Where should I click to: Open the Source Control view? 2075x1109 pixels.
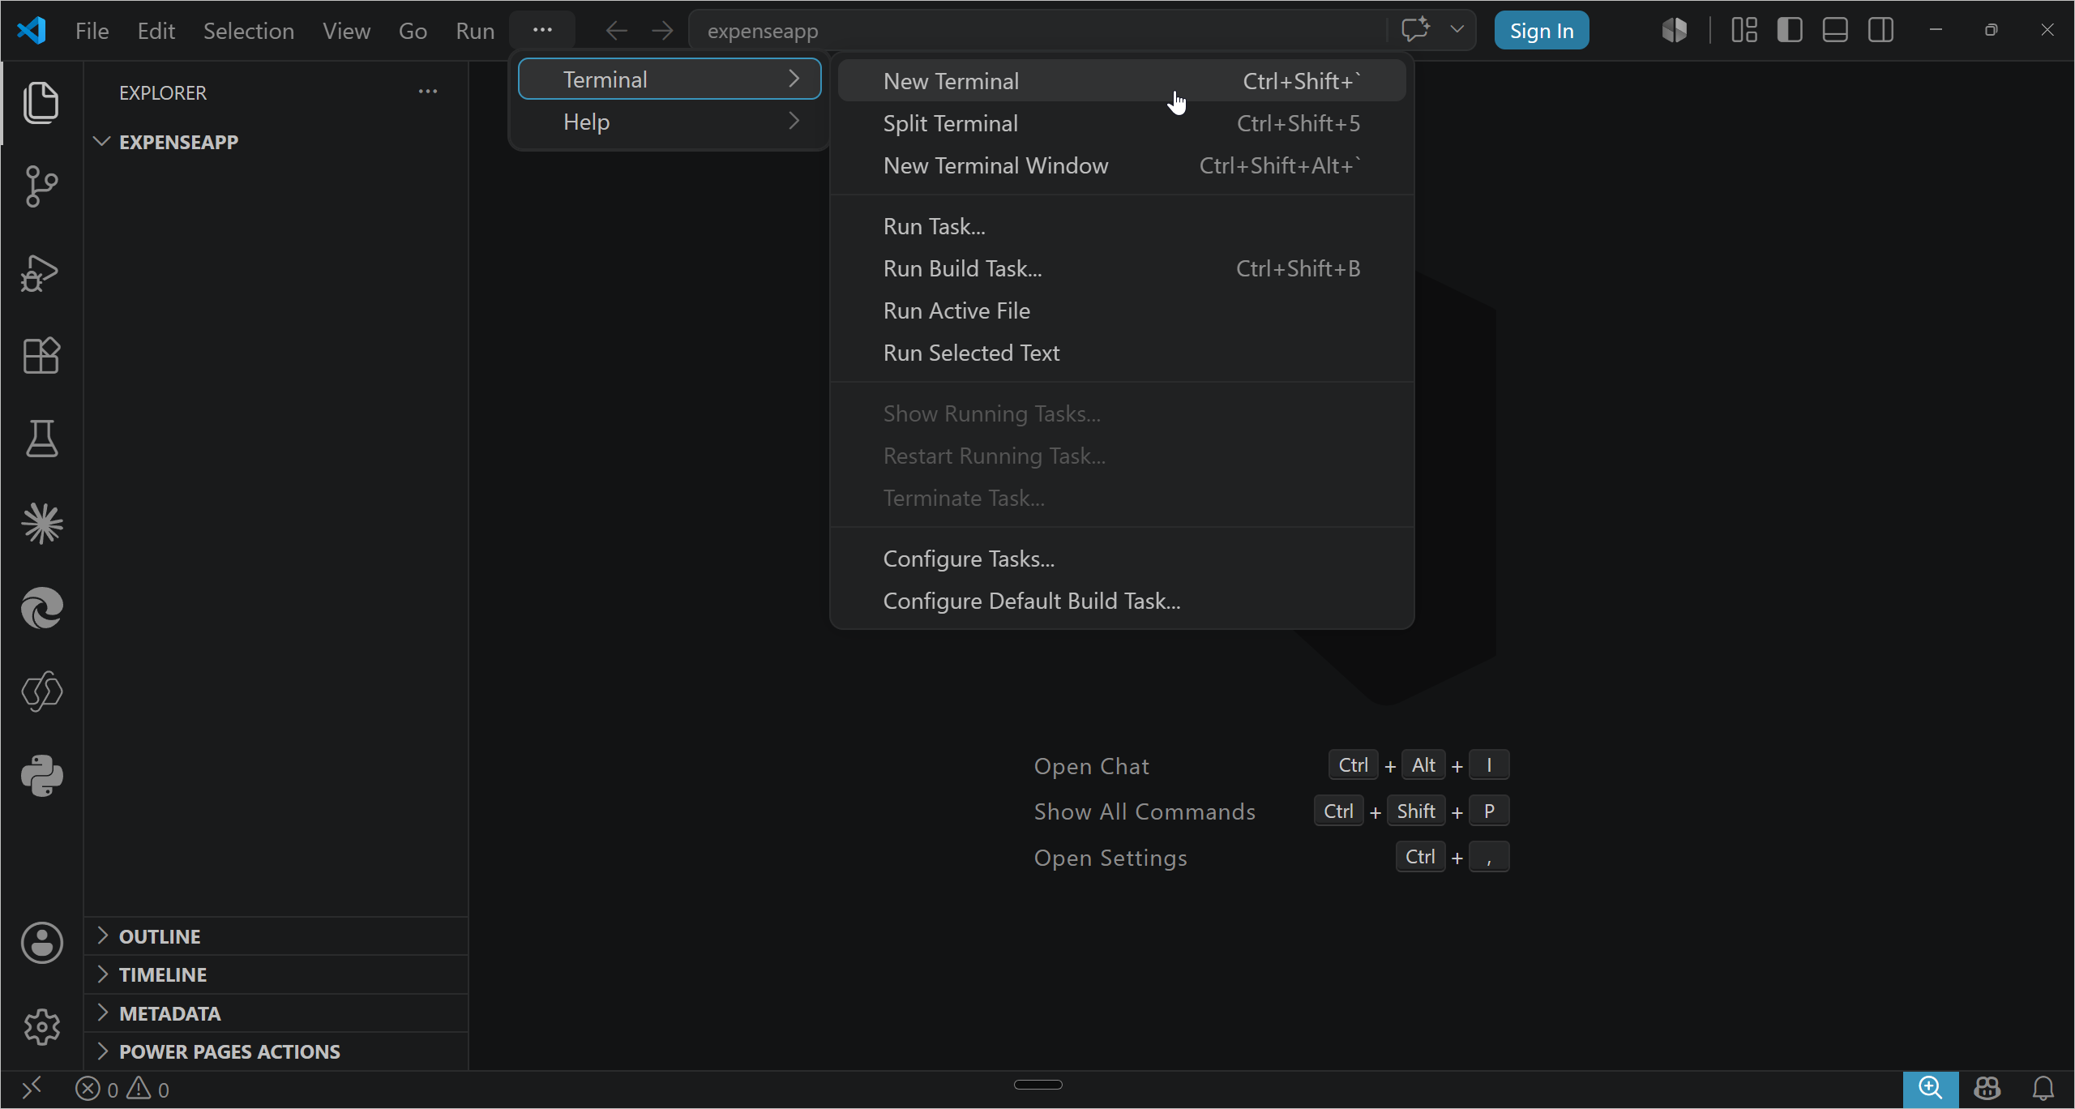click(41, 187)
